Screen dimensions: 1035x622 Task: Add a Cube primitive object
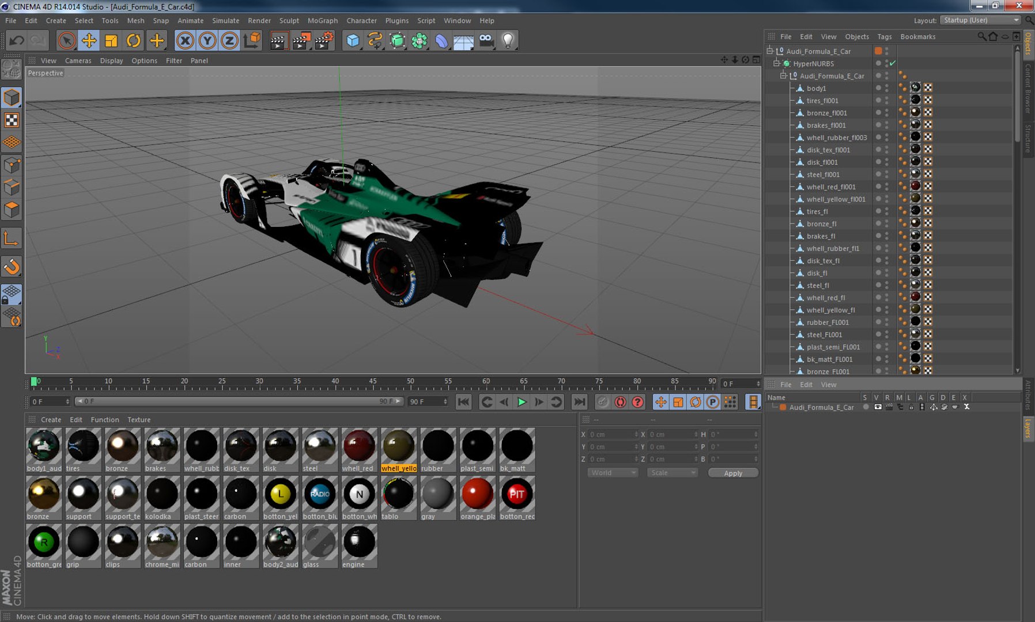[x=353, y=40]
